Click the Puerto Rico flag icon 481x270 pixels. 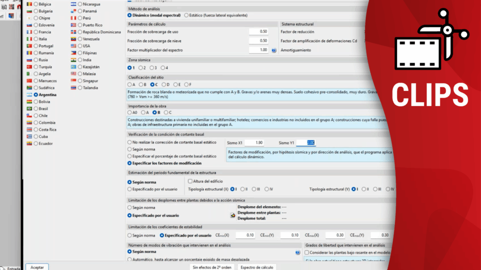(73, 25)
